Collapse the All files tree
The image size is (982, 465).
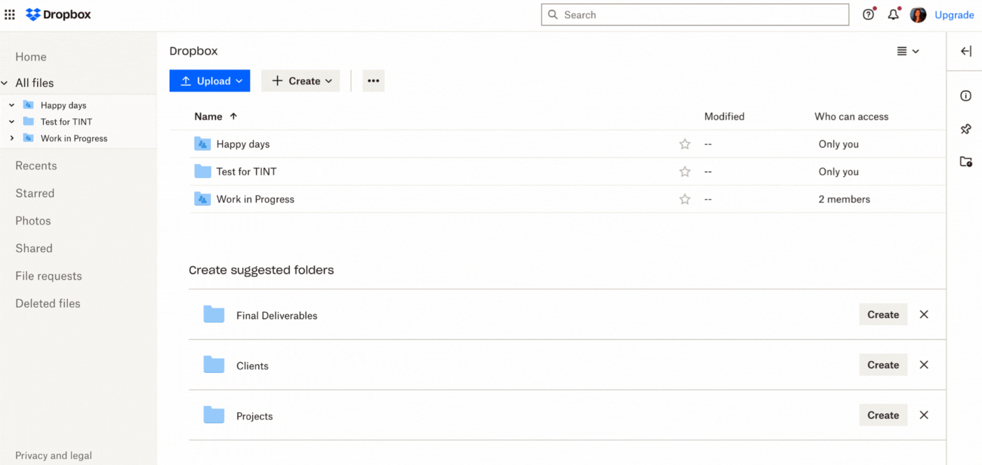click(x=4, y=83)
